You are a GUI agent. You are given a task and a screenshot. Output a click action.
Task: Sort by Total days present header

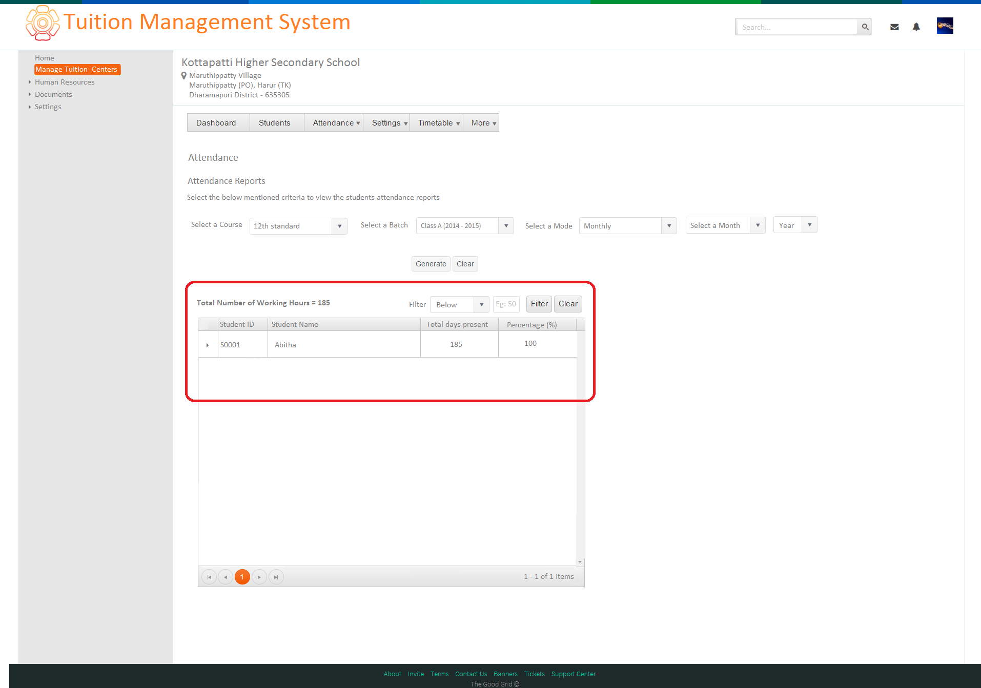click(459, 324)
